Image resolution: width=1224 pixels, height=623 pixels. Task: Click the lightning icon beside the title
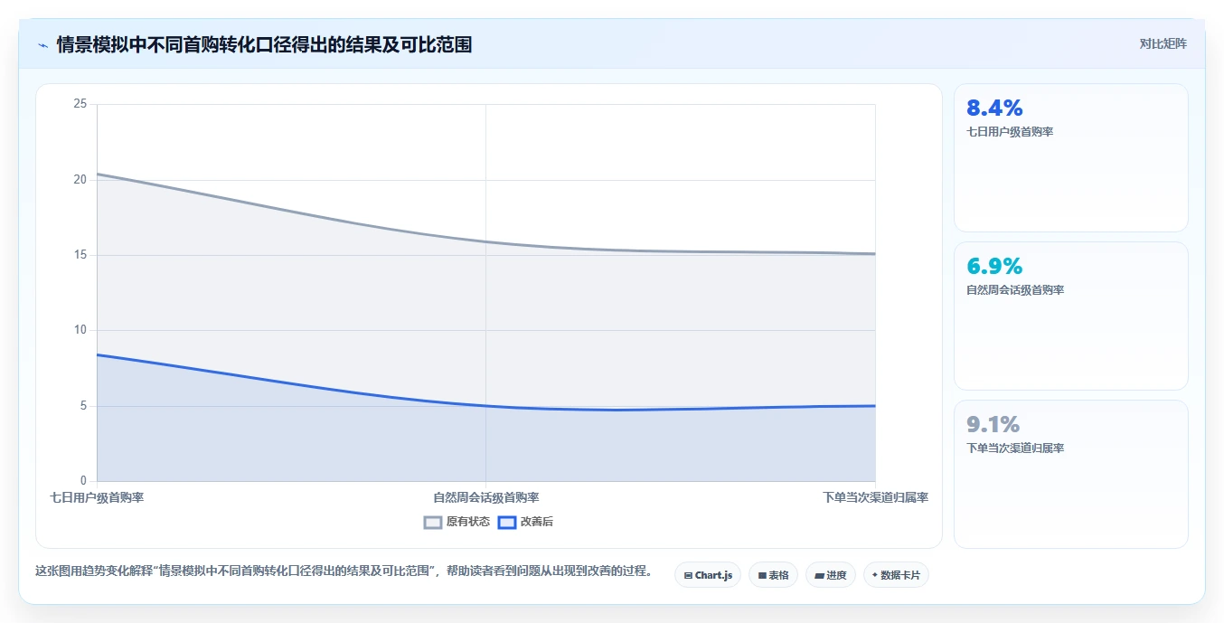[x=42, y=45]
